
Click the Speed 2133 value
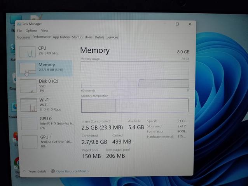click(x=182, y=121)
